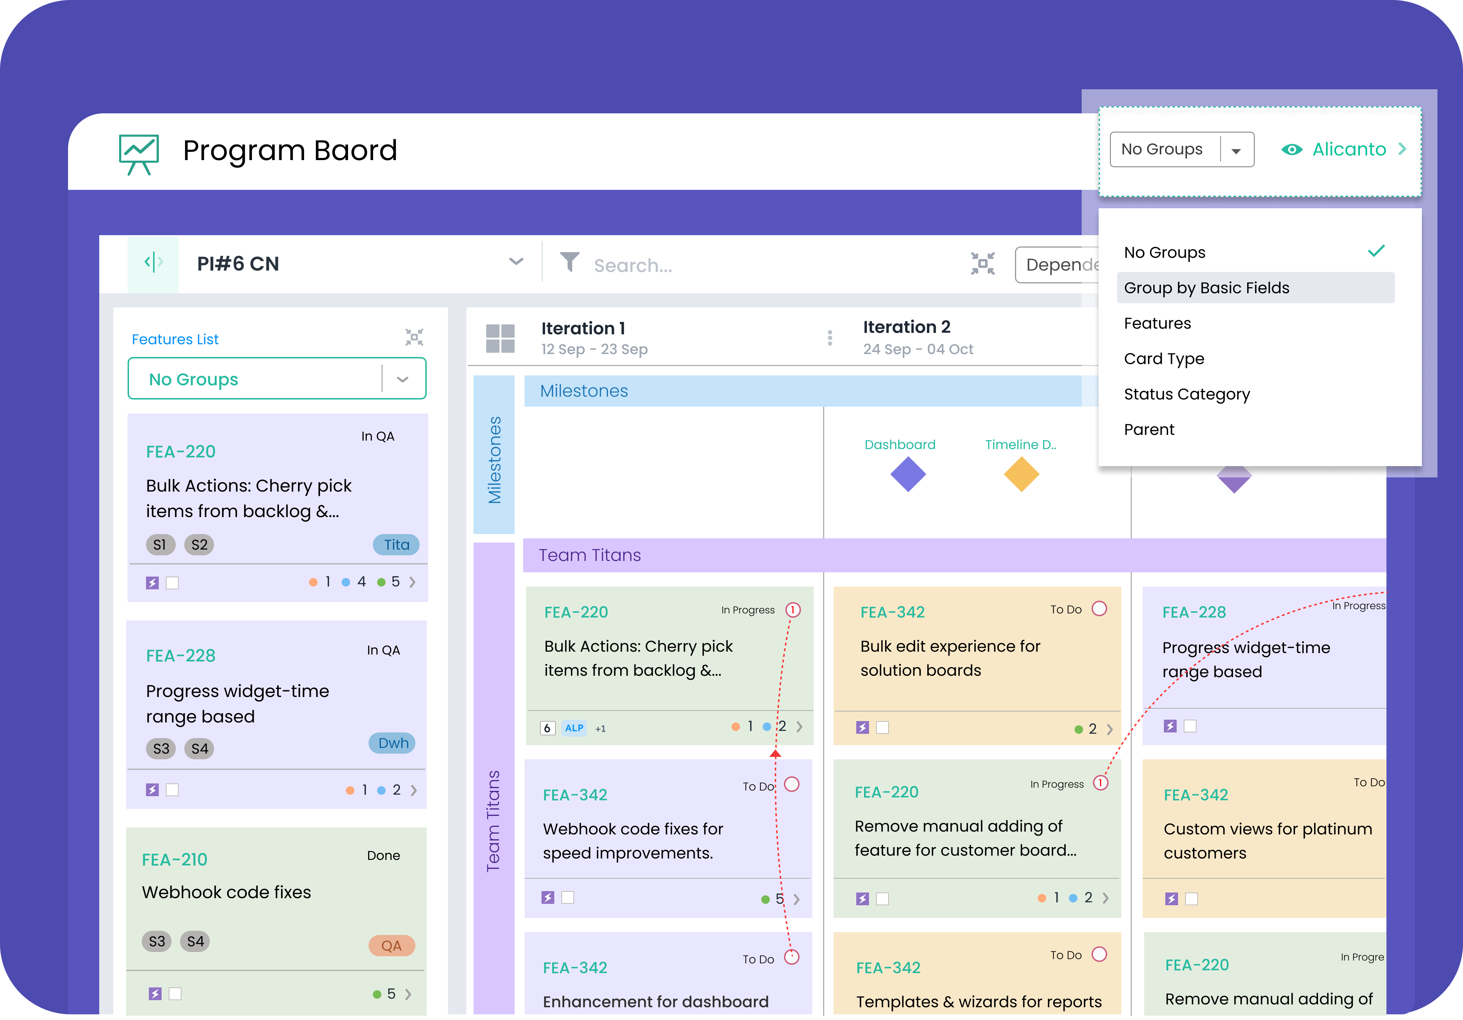Expand the PI#6 CN selector chevron
Viewport: 1463px width, 1020px height.
(516, 262)
